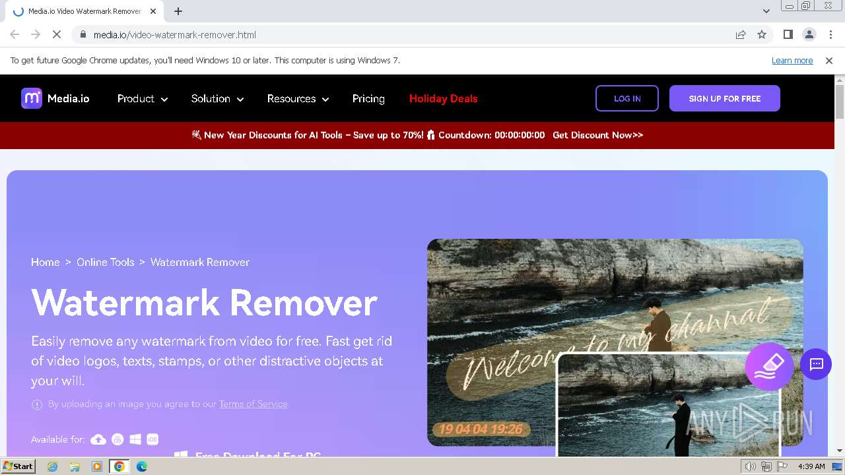Open the Chrome profile avatar

[809, 34]
